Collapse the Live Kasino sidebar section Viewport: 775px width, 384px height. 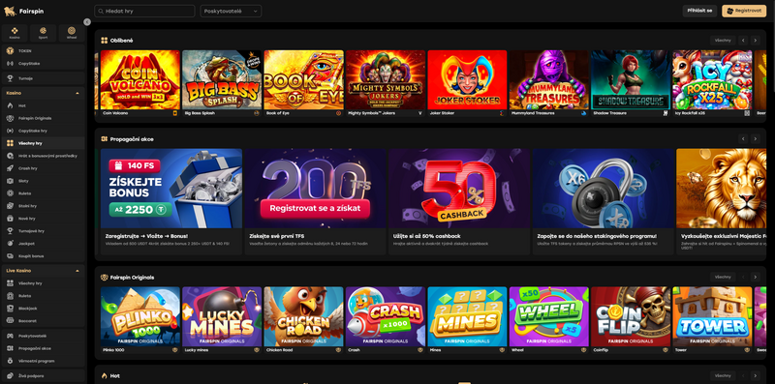pos(77,271)
